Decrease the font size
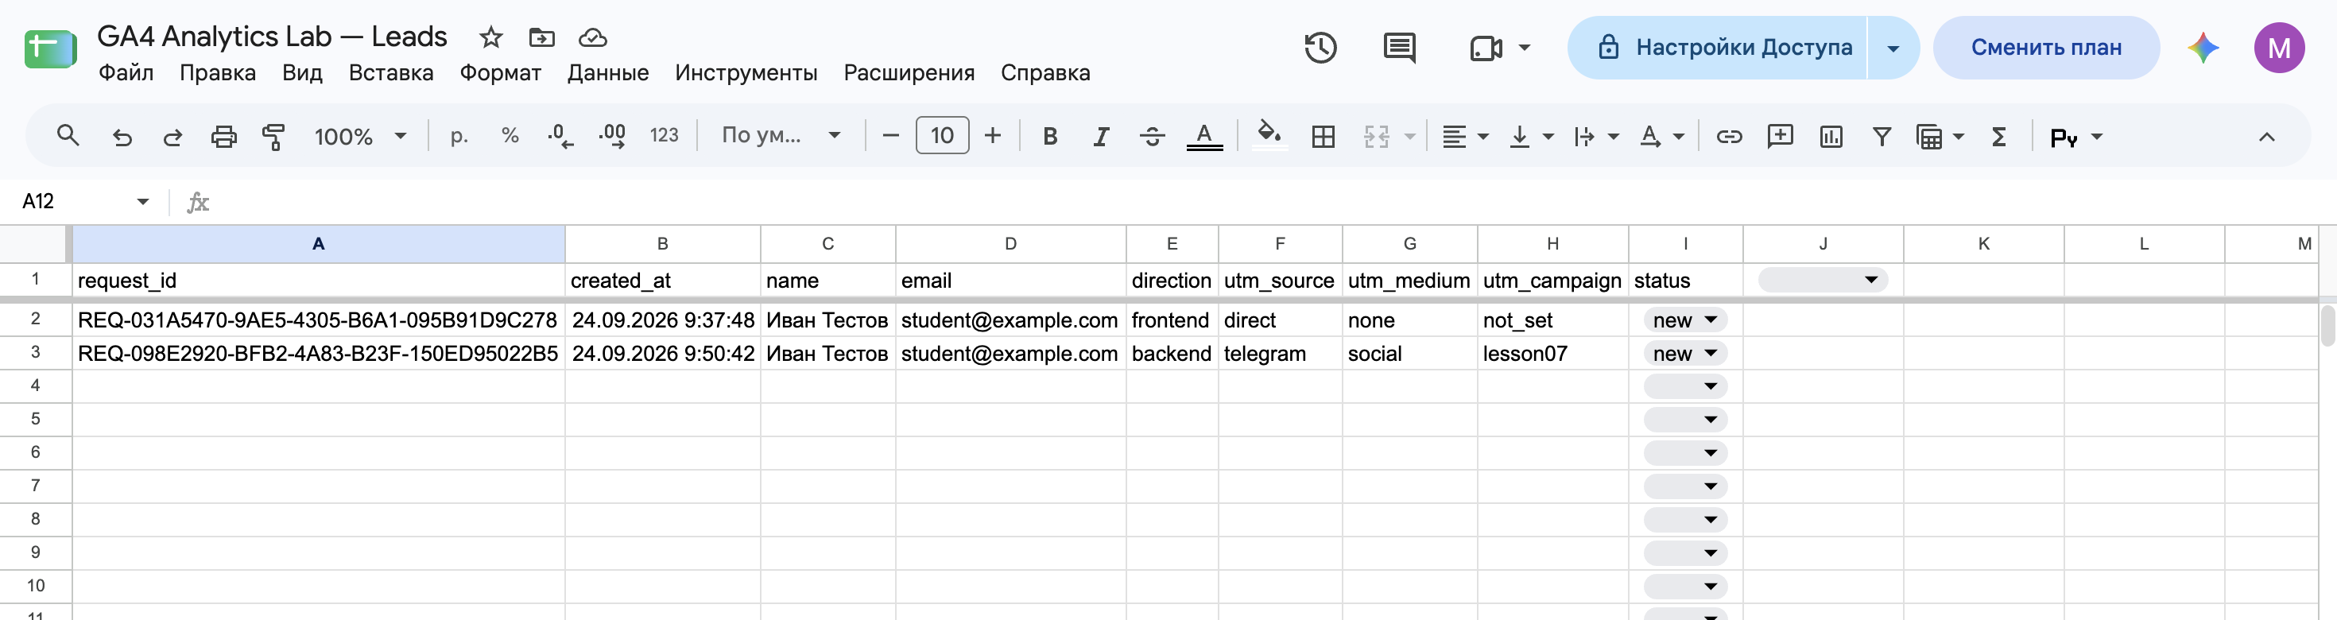Screen dimensions: 2337x620 click(x=890, y=136)
